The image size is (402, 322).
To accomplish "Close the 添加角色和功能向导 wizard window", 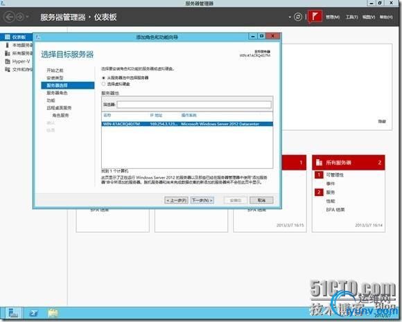I will [x=273, y=36].
